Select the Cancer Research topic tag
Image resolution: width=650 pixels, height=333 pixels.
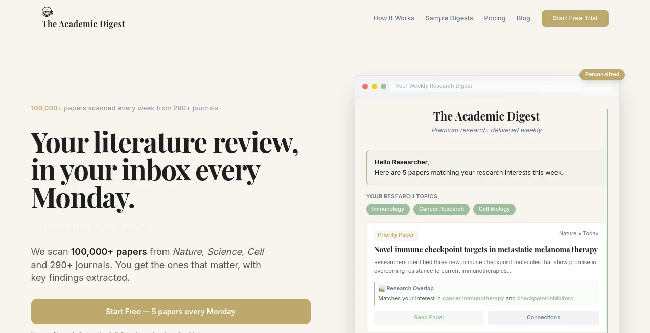442,209
